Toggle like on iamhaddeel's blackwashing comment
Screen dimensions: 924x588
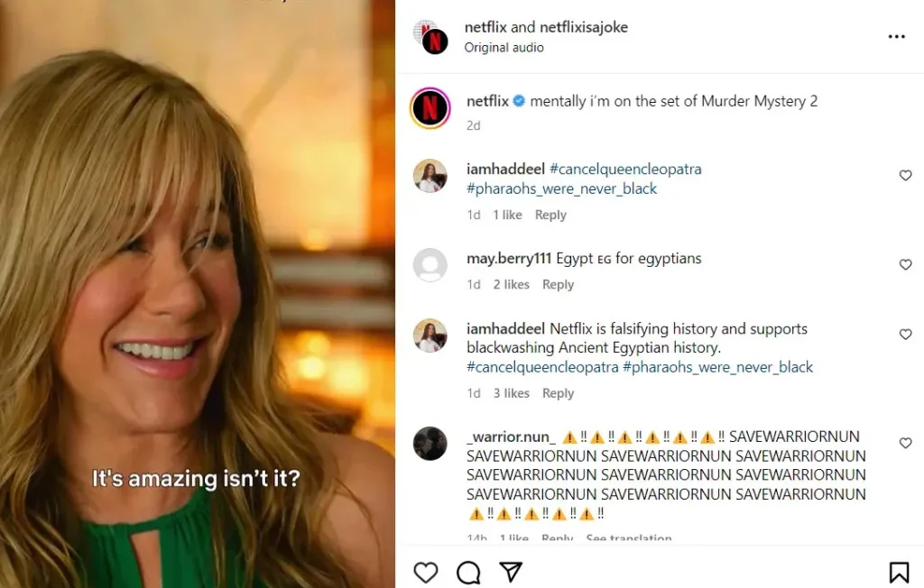click(905, 334)
